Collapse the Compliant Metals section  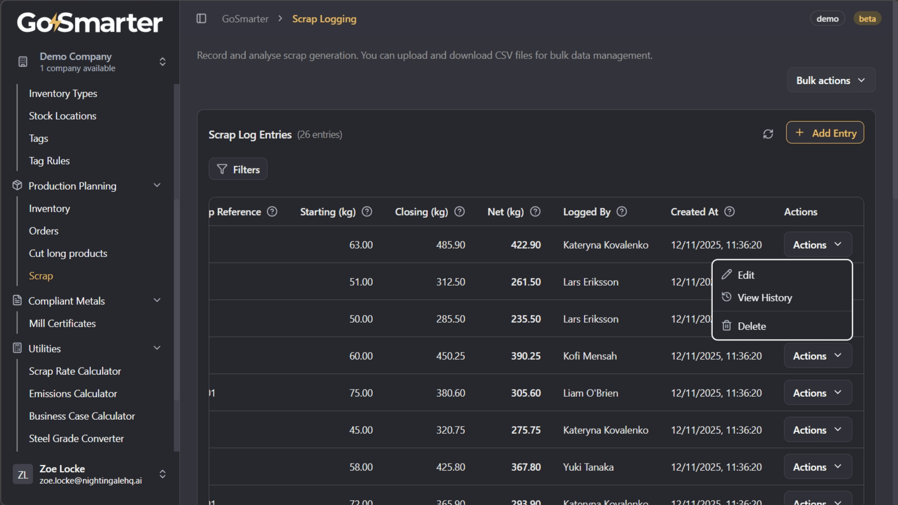pos(157,300)
